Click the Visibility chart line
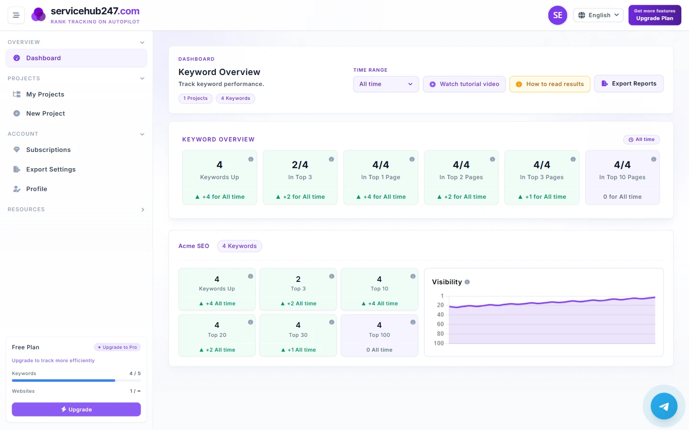 [x=552, y=302]
